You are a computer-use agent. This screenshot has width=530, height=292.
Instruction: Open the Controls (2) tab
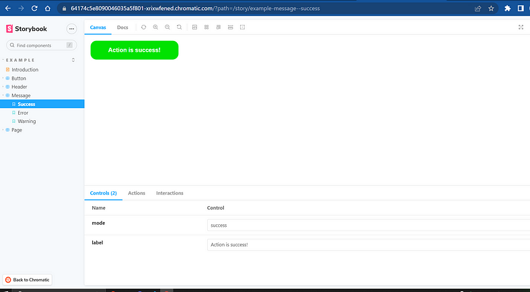(x=103, y=193)
